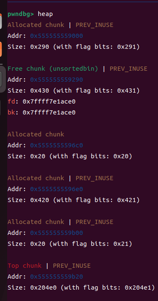Viewport: 158px width, 301px height.
Task: Click the green pwndbg> prompt
Action: (x=21, y=14)
